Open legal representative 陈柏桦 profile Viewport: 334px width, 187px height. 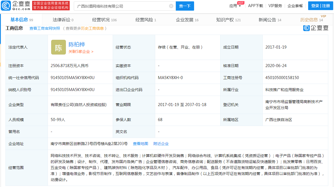point(77,44)
